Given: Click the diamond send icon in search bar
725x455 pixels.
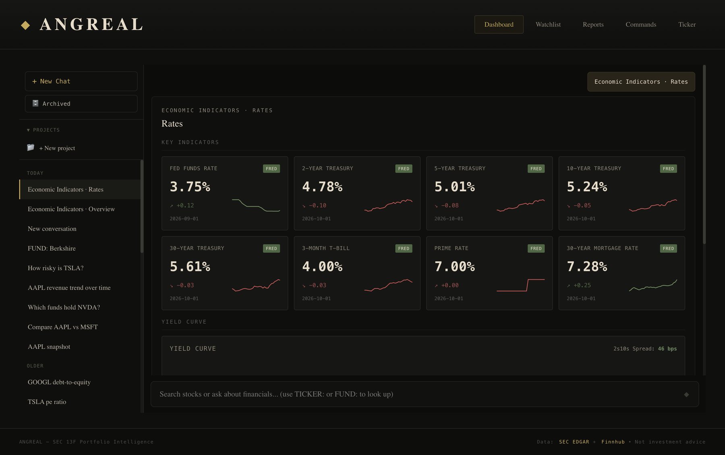Looking at the screenshot, I should click(x=686, y=394).
